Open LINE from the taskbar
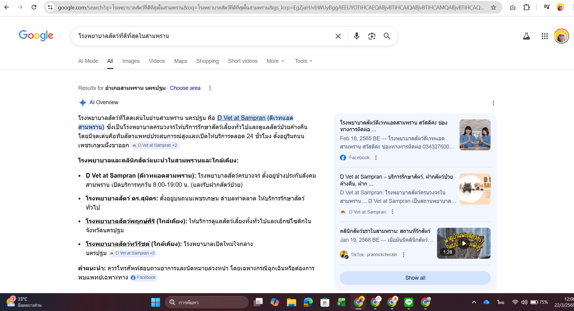 [x=409, y=302]
